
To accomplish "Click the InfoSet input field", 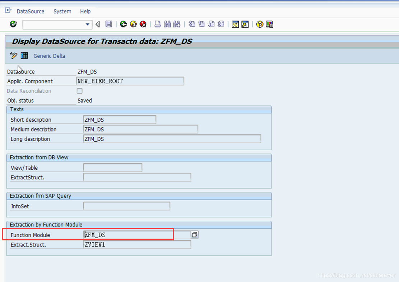I will coord(127,206).
